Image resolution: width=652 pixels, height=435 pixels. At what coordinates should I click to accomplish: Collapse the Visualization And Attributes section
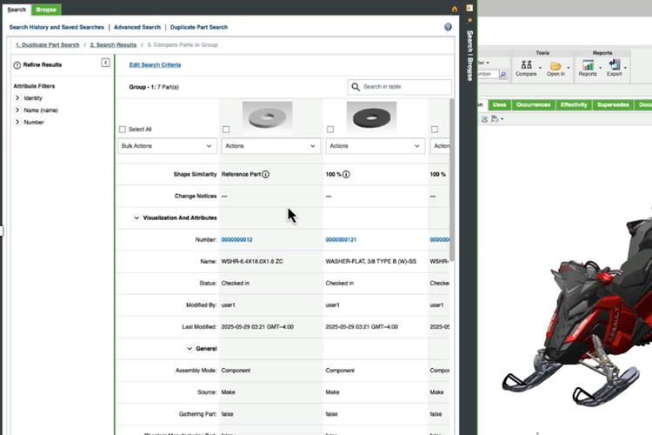coord(136,217)
